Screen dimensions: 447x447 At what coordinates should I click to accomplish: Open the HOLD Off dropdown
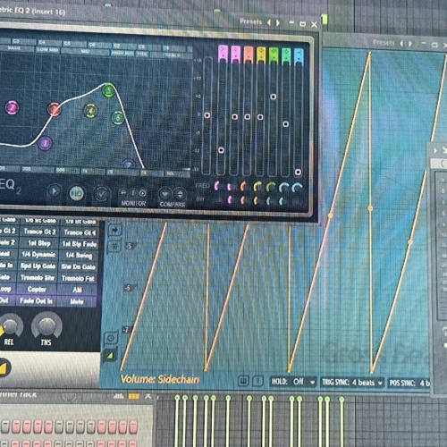click(293, 382)
